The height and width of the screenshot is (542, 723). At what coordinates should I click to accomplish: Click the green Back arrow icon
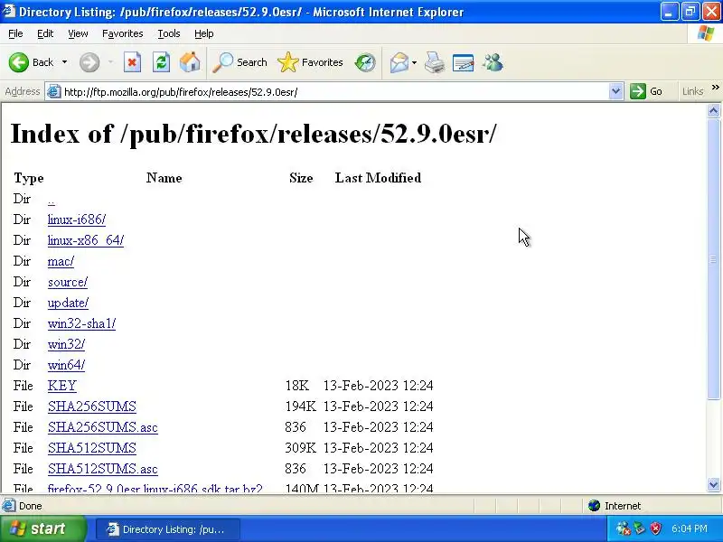[x=19, y=62]
